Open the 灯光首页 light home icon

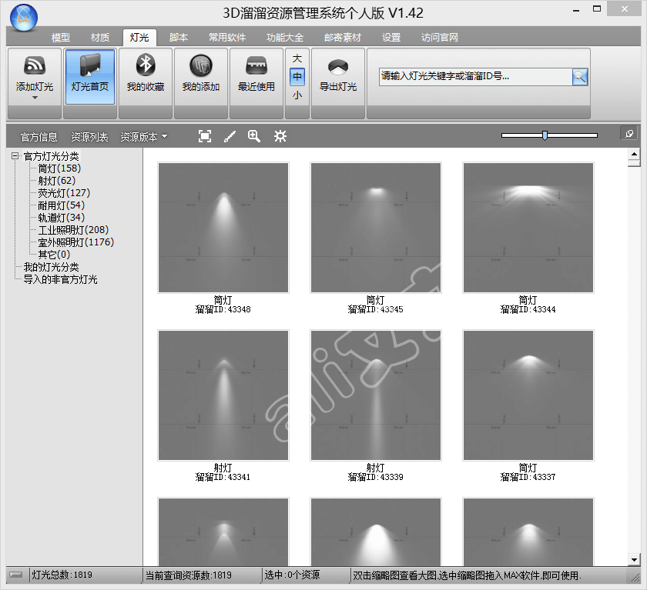click(x=90, y=65)
